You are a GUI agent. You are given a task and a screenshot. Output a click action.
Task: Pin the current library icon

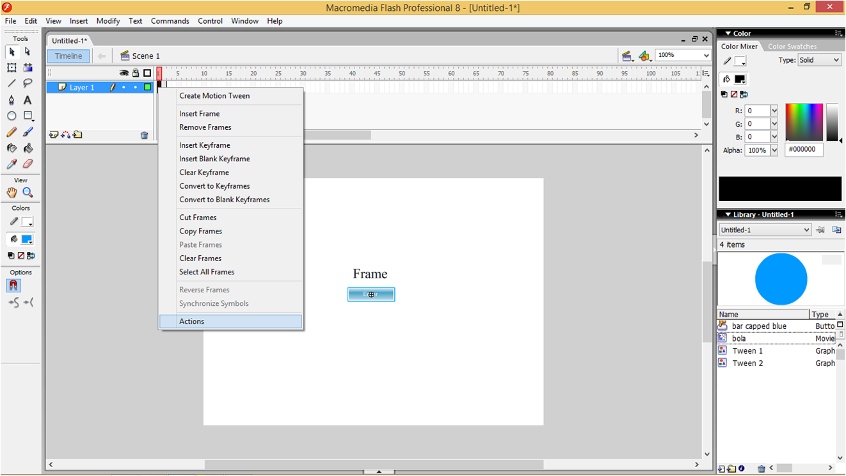pos(820,230)
